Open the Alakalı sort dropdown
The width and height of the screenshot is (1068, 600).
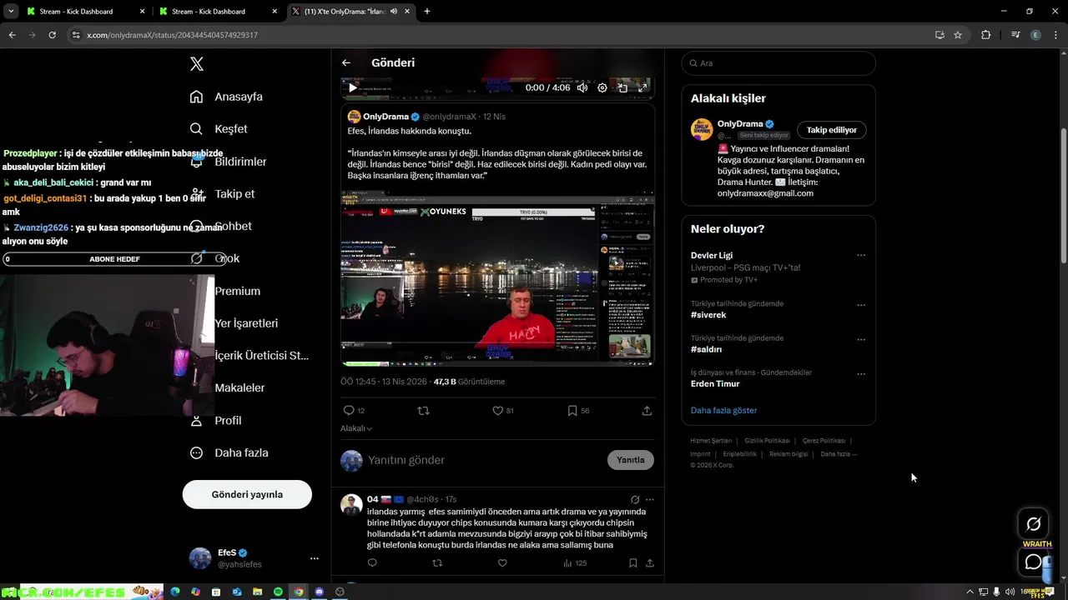pos(356,428)
